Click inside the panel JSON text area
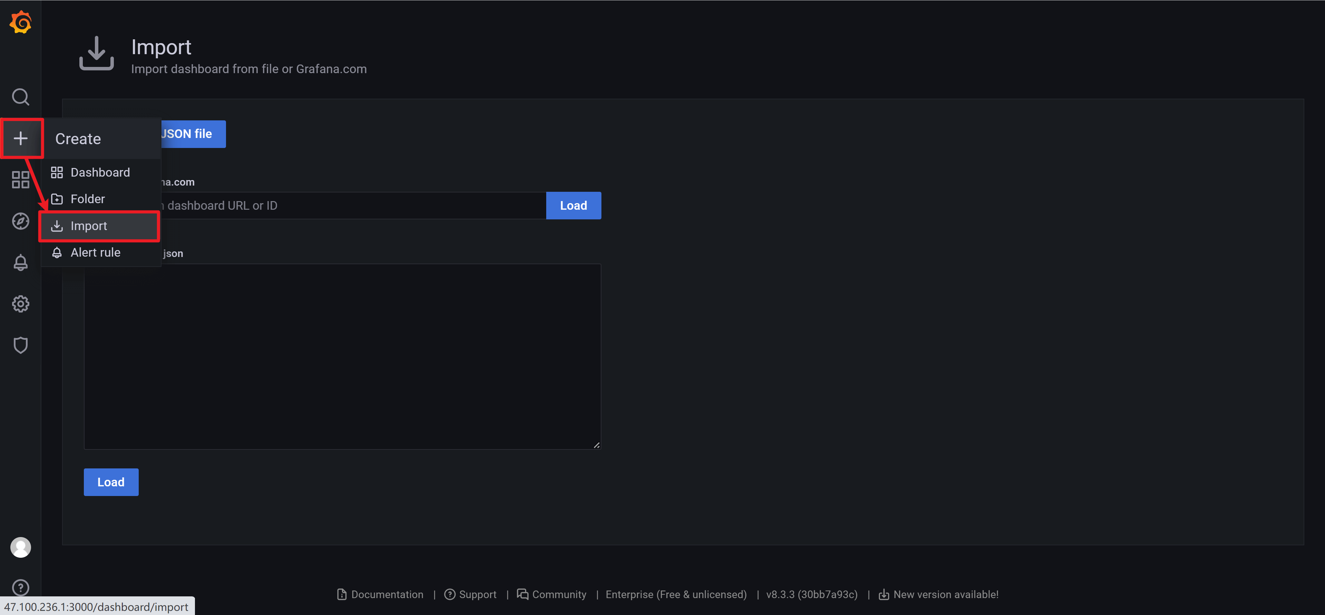Screen dimensions: 1325x615 click(x=342, y=356)
